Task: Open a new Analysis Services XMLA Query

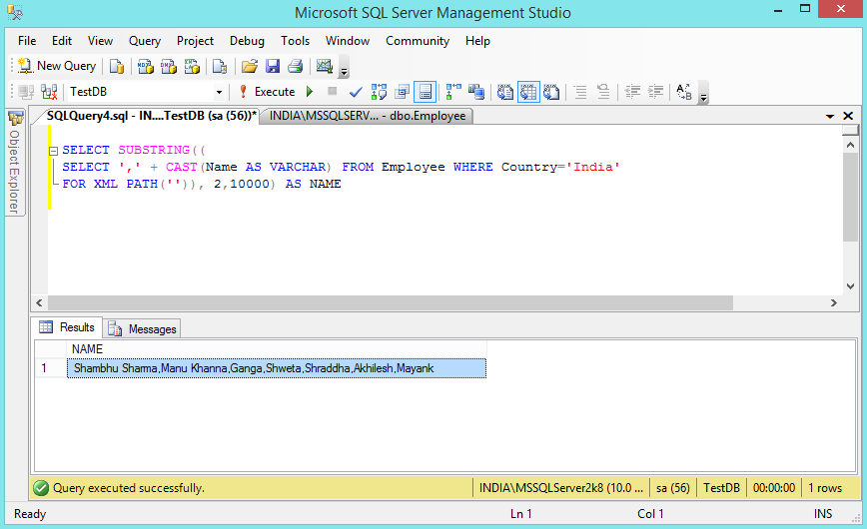Action: (x=192, y=66)
